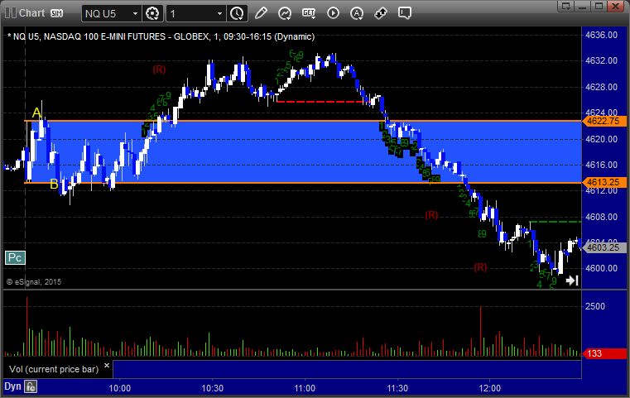
Task: Select the green dashed line near 4608
Action: click(x=555, y=222)
